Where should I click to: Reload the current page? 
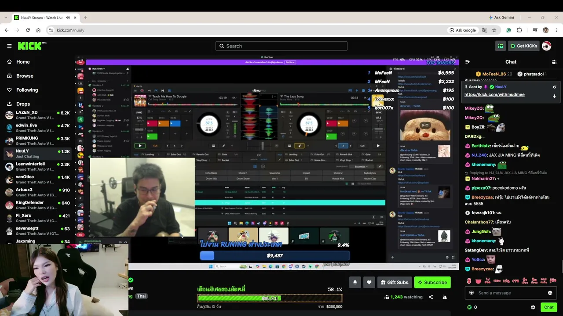(x=28, y=30)
